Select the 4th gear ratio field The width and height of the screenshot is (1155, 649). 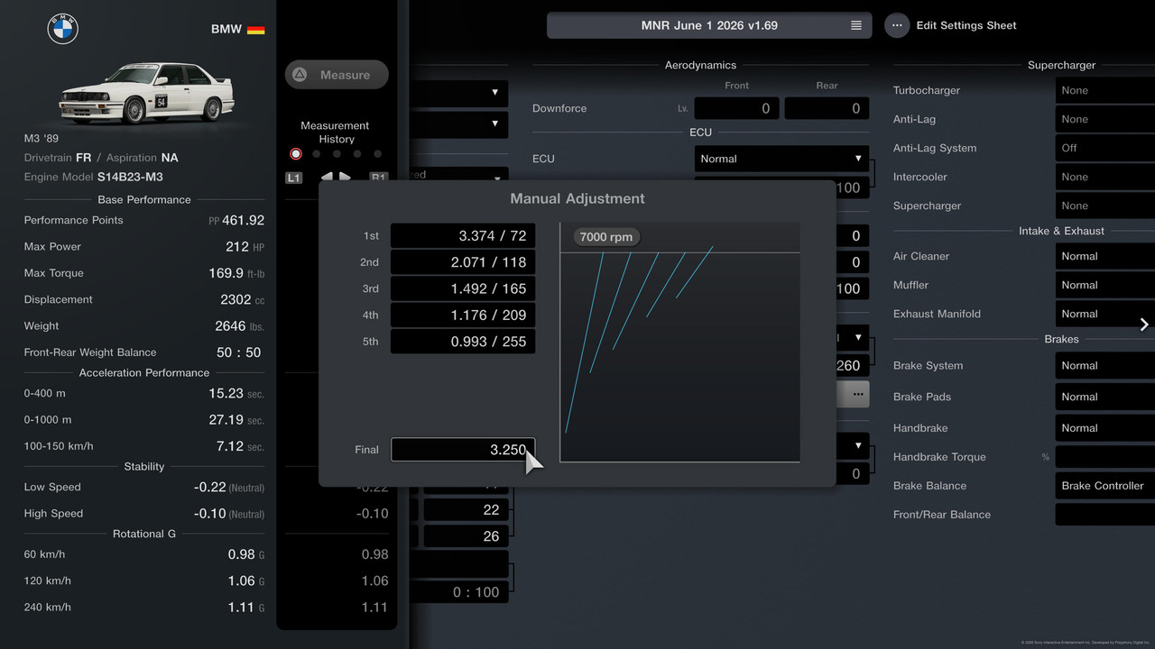[463, 315]
